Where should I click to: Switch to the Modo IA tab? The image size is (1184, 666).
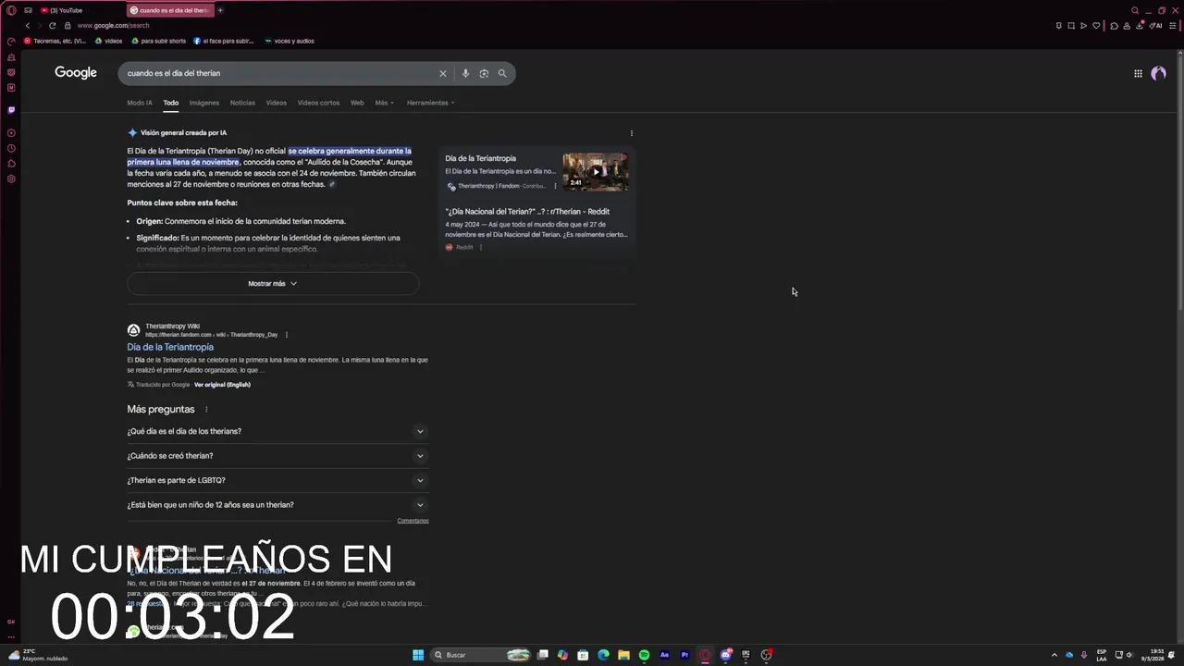[x=140, y=103]
